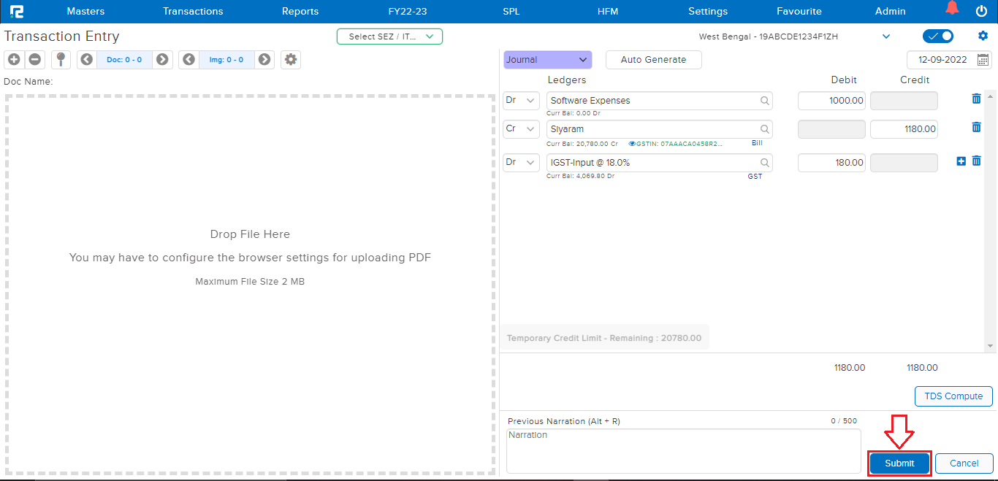Click the Submit button
The image size is (998, 481).
click(x=899, y=463)
